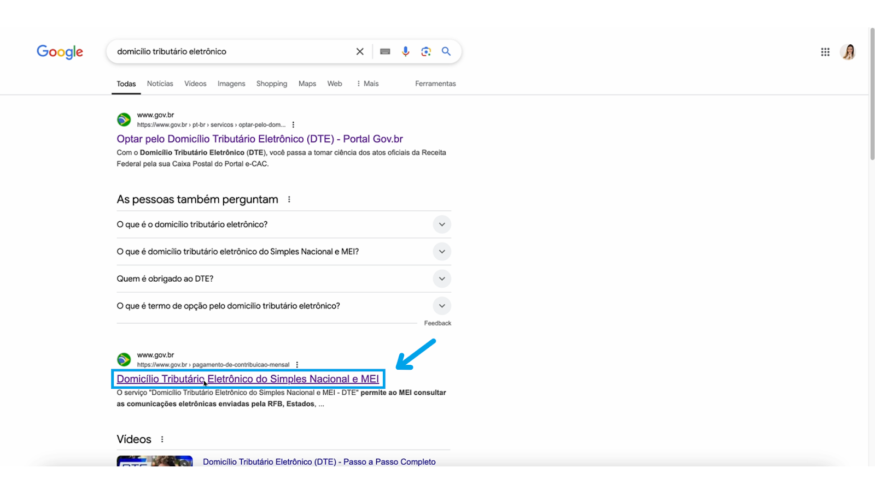This screenshot has height=492, width=875.
Task: Switch to the Notícias tab
Action: coord(160,84)
